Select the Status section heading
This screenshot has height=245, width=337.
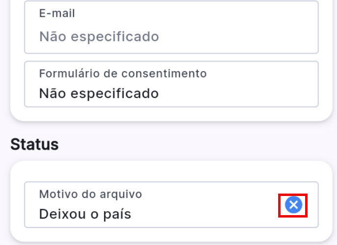coord(34,144)
